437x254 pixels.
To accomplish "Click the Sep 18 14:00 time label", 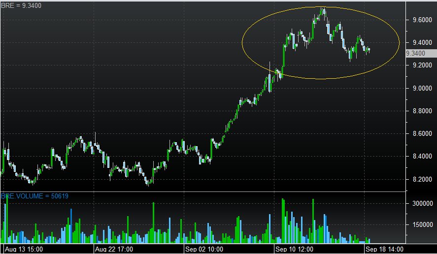I will (x=385, y=249).
